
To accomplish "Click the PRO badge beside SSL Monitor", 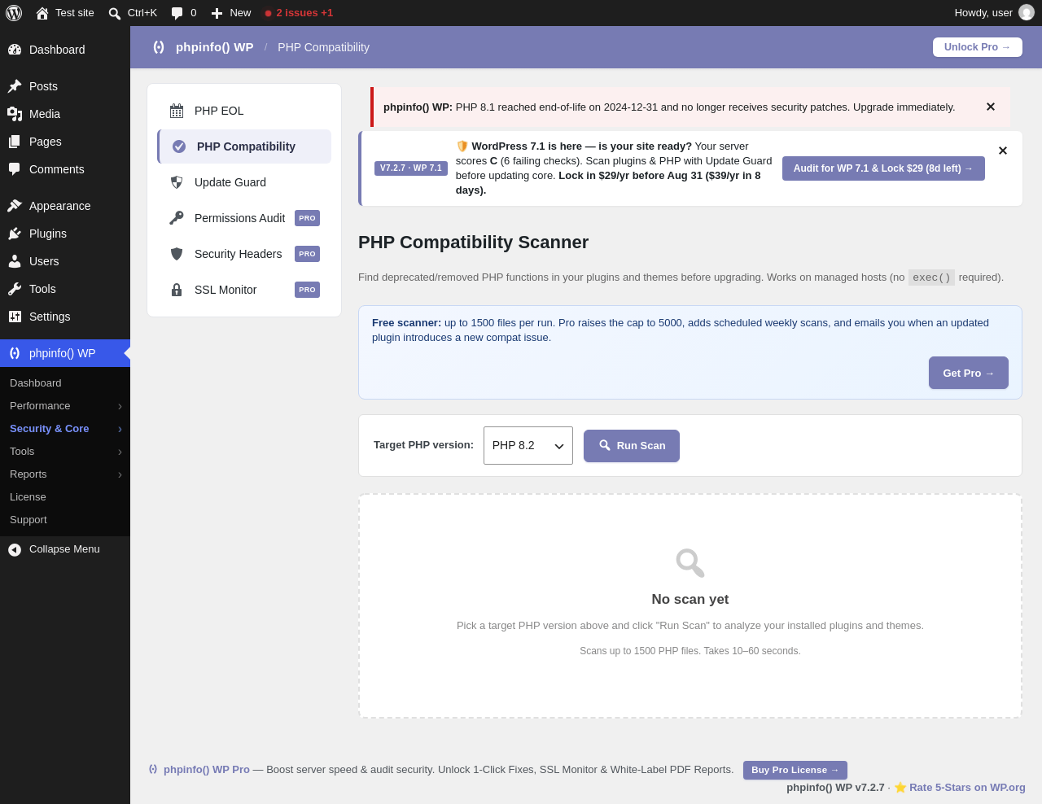I will (307, 290).
